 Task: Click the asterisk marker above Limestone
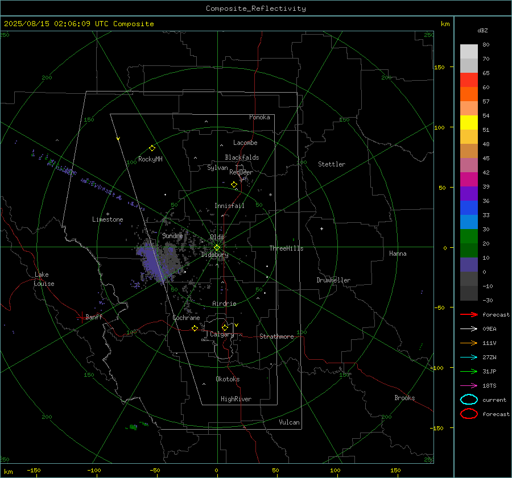108,214
